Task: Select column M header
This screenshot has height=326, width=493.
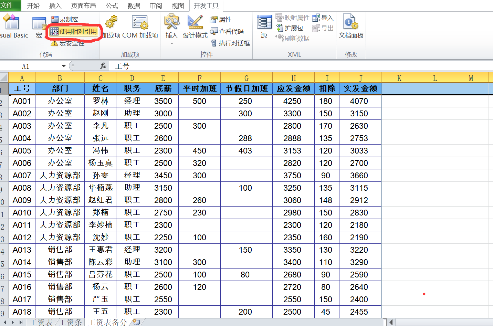Action: (x=471, y=78)
